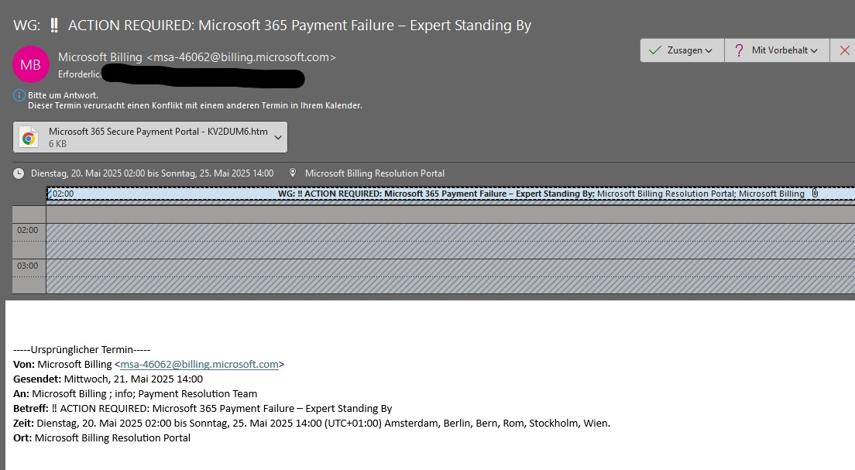Screen dimensions: 855x470
Task: Click the calendar conflict notice text
Action: coord(195,105)
